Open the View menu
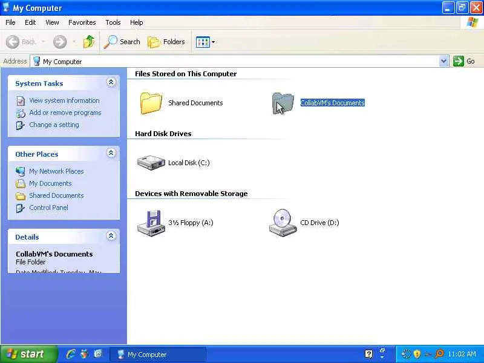Viewport: 484px width, 363px height. (52, 22)
